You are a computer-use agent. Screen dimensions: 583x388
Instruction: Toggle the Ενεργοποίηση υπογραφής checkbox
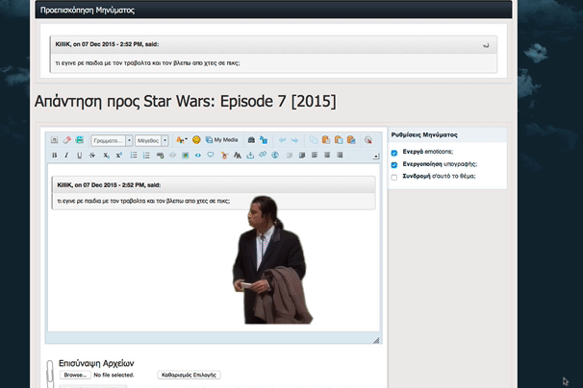pos(394,165)
